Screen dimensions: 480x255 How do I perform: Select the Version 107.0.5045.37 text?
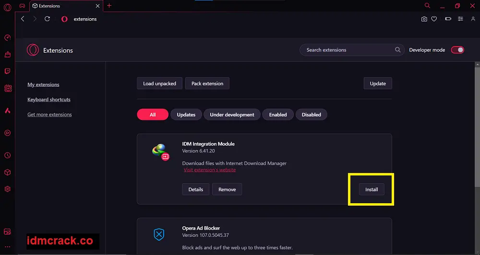coord(205,235)
